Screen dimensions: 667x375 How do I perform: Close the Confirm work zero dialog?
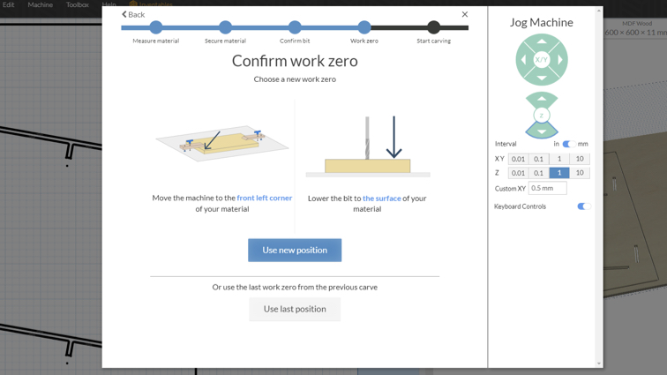[464, 14]
